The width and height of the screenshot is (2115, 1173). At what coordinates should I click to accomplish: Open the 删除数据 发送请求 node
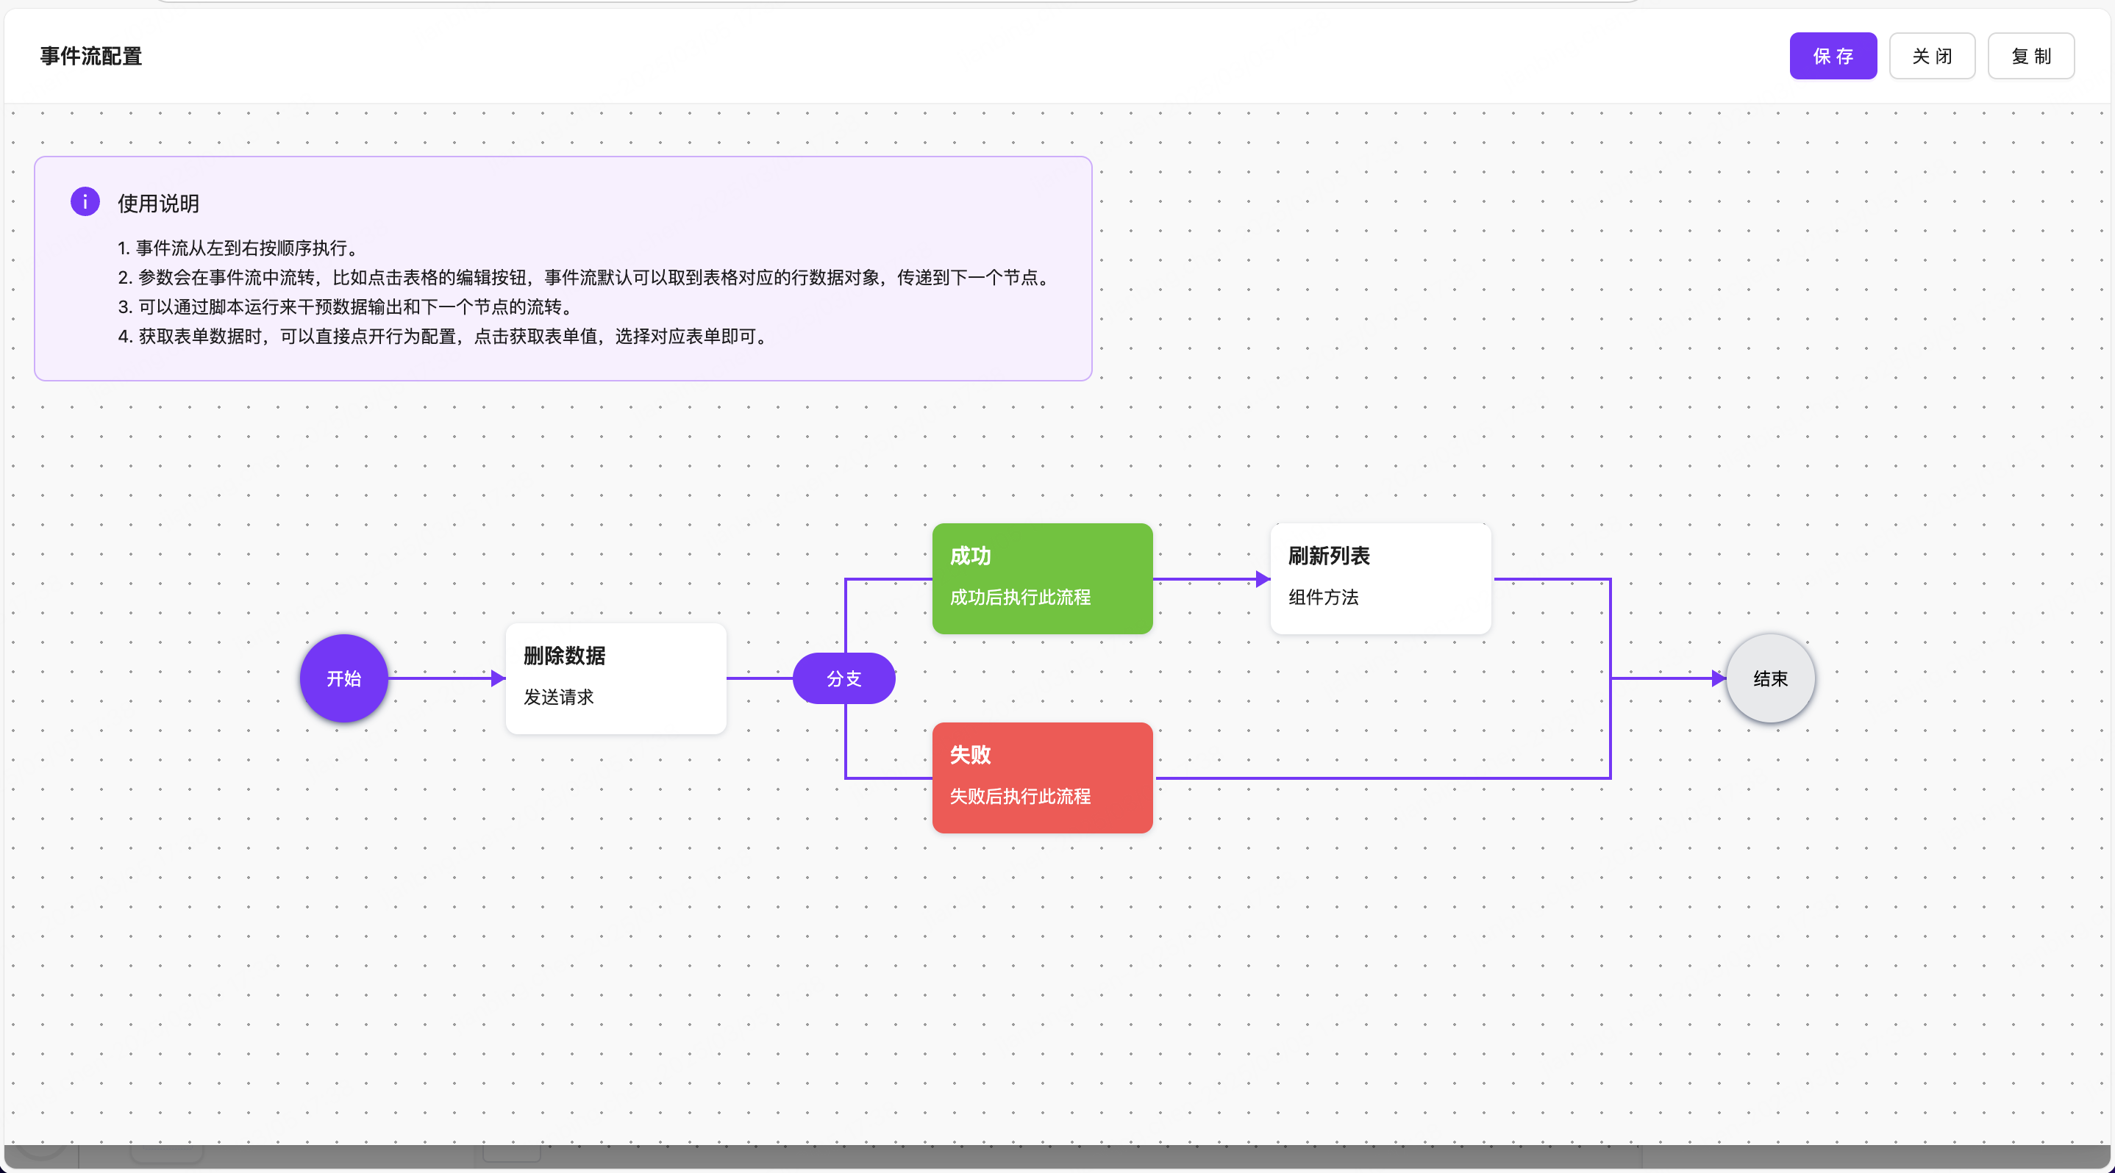coord(616,678)
